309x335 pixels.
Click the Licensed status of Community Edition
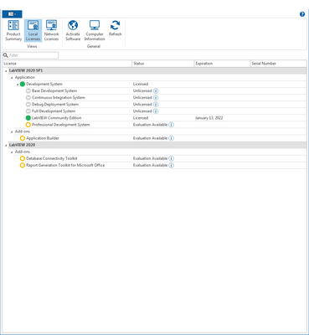point(141,118)
